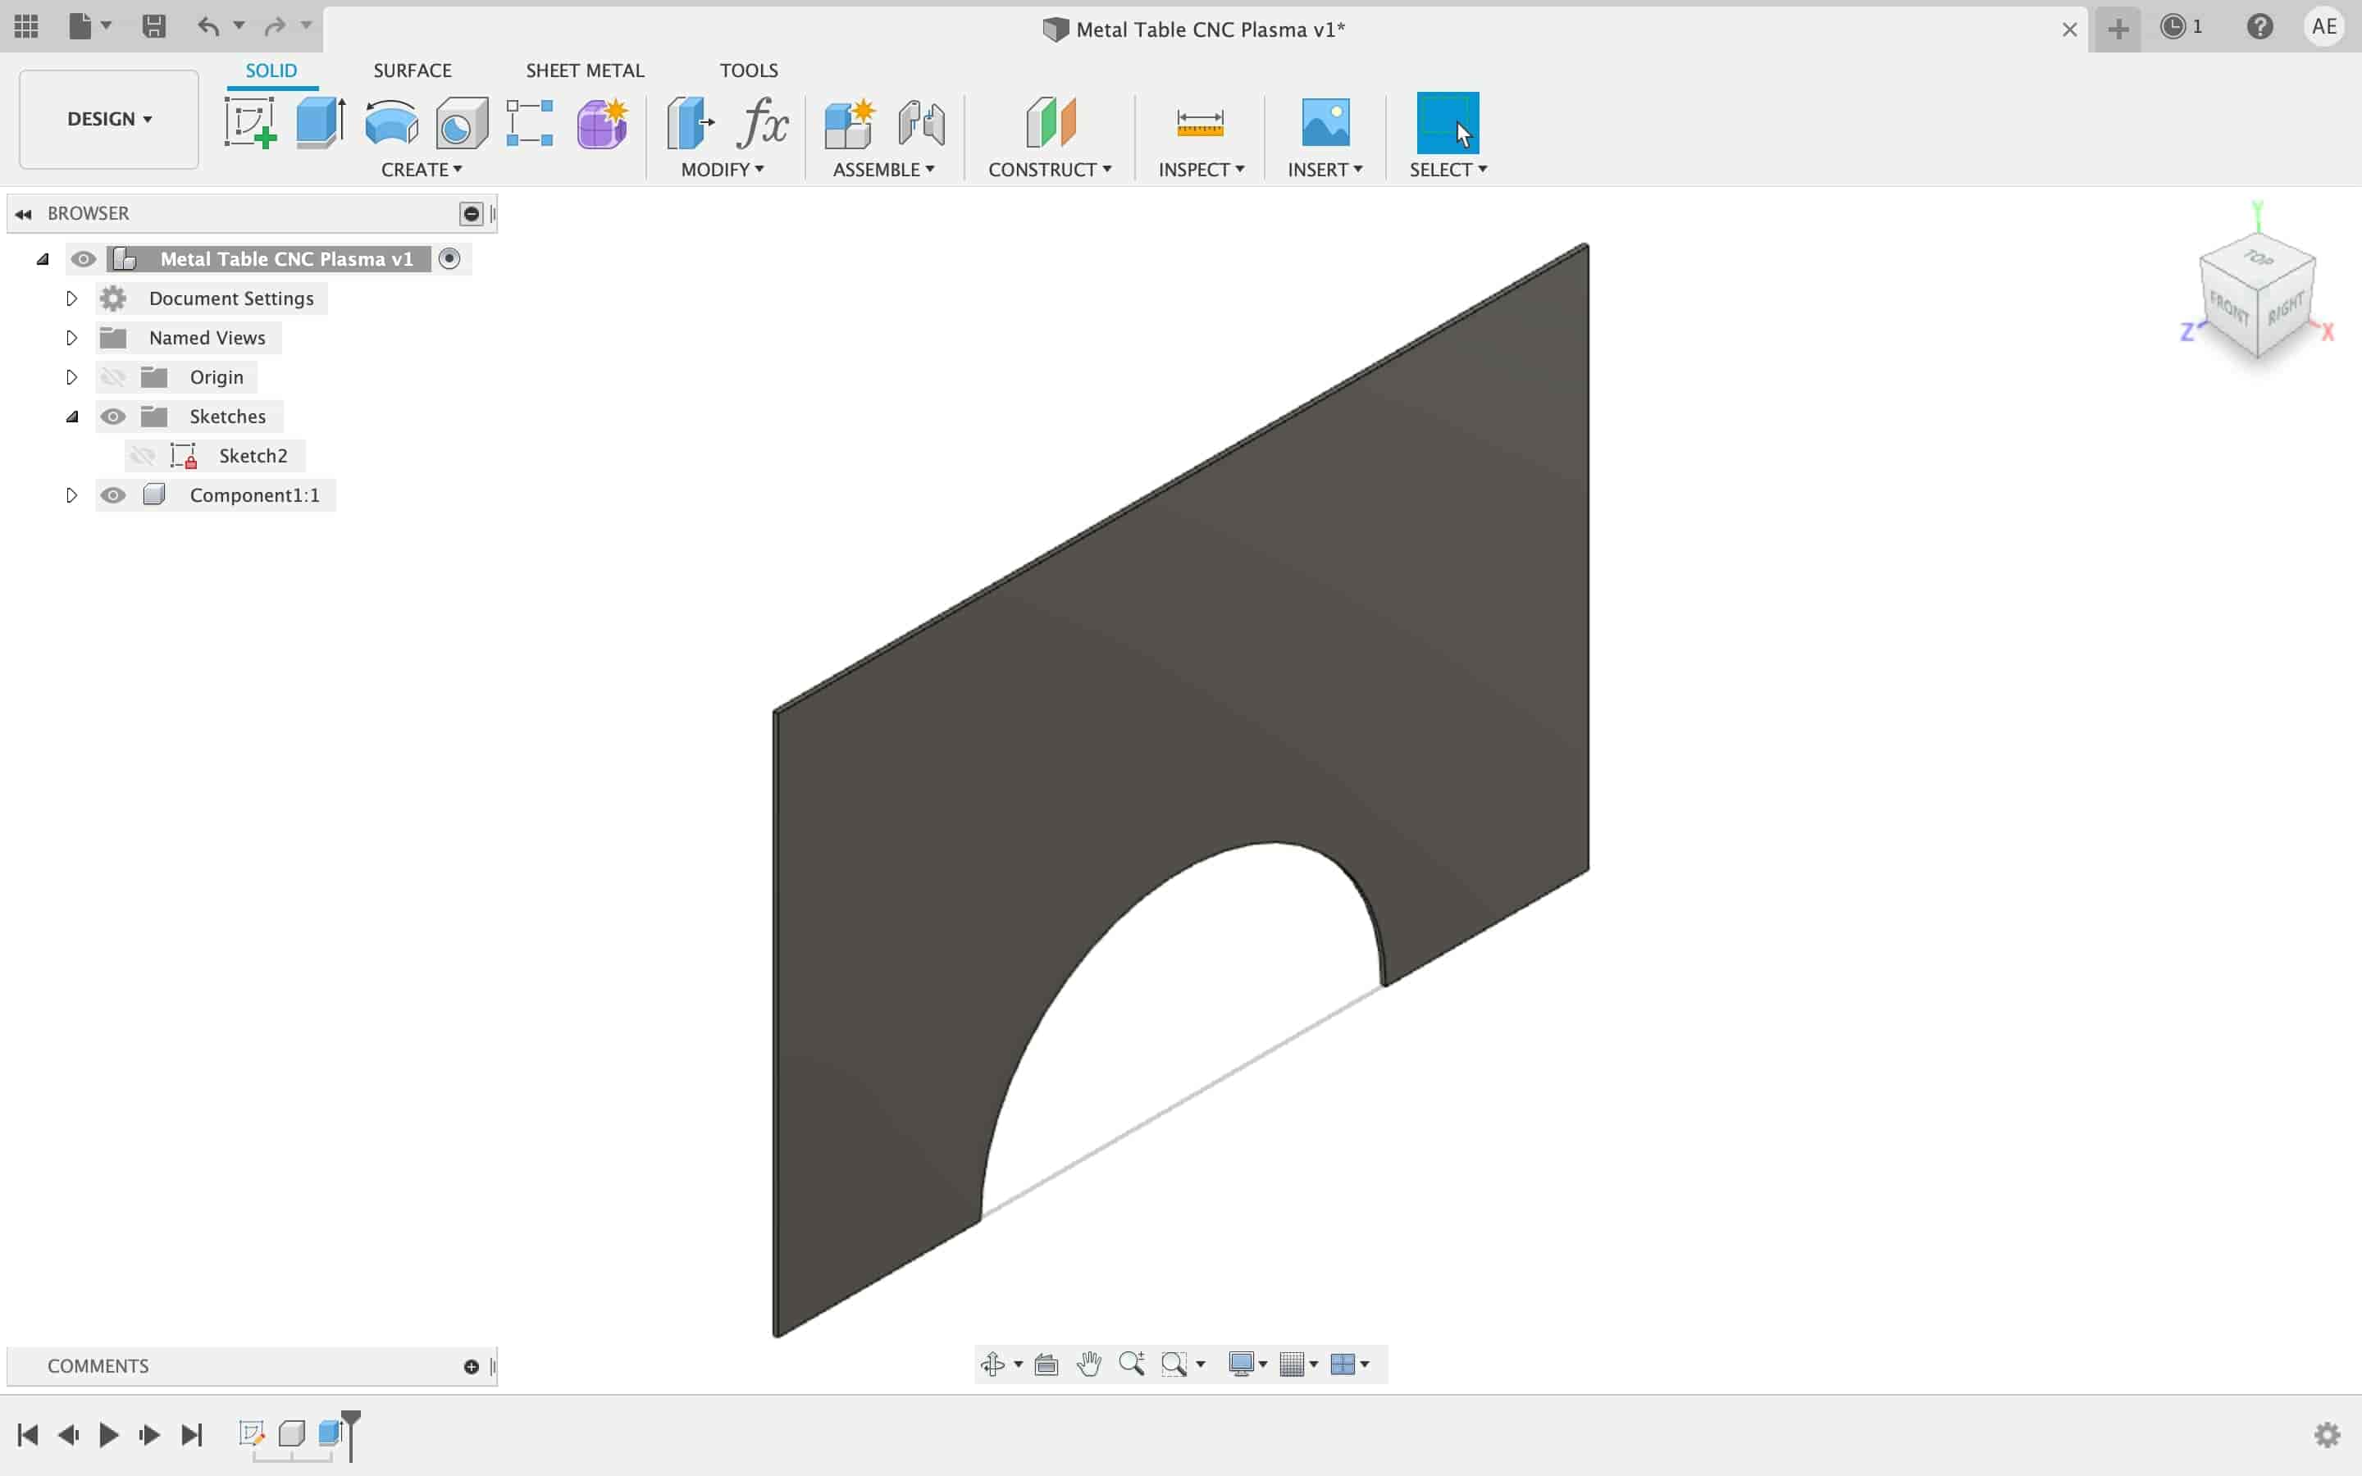
Task: Jump timeline to the end
Action: [x=191, y=1435]
